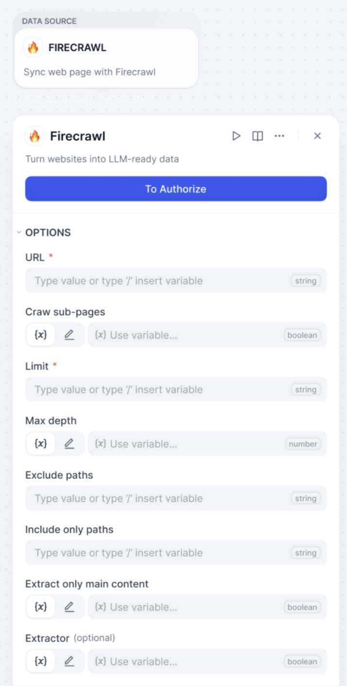Image resolution: width=347 pixels, height=686 pixels.
Task: Click the Firecrawl flame icon in panel header
Action: (35, 136)
